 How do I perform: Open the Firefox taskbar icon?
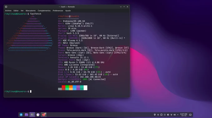44,115
